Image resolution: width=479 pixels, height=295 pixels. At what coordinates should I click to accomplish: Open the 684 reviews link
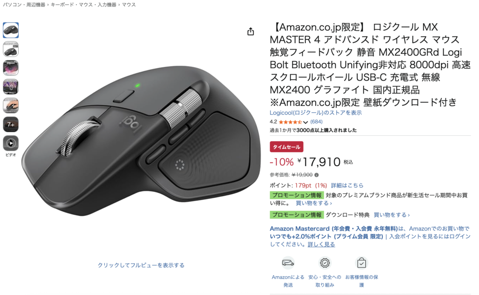[x=317, y=122]
